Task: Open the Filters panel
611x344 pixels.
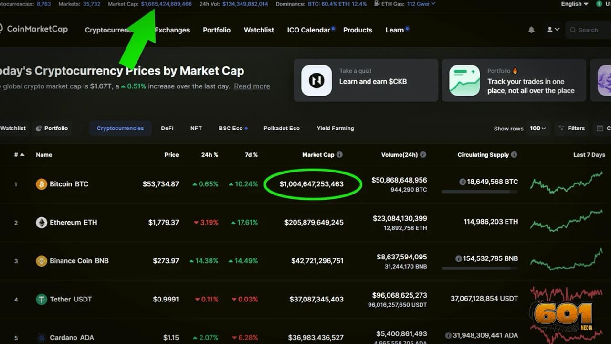Action: pyautogui.click(x=571, y=128)
